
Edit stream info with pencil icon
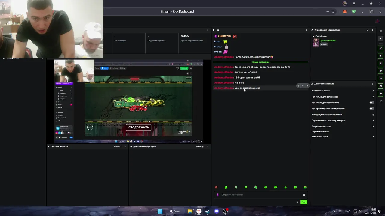[x=368, y=30]
